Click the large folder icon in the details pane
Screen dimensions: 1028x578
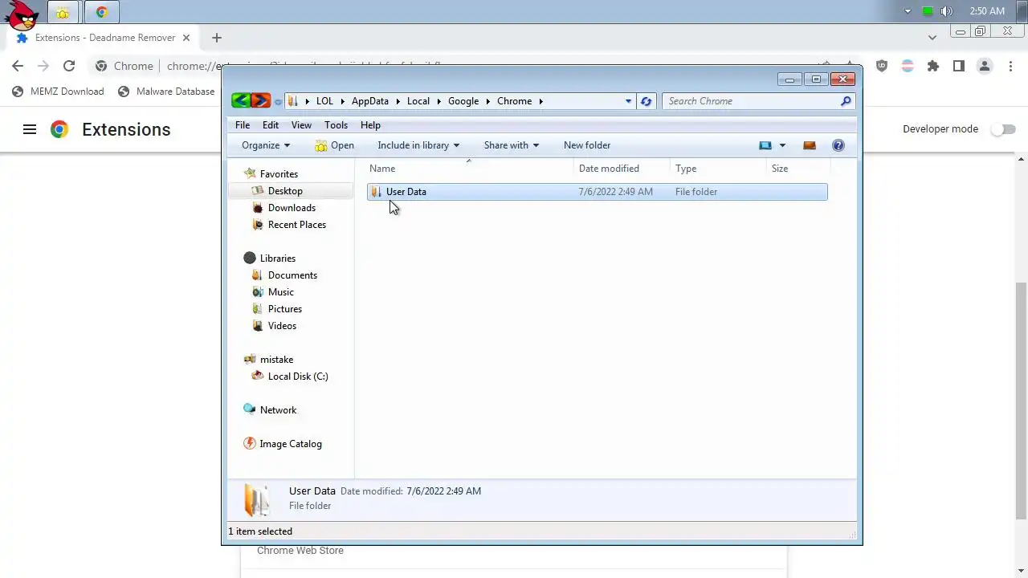pos(257,499)
